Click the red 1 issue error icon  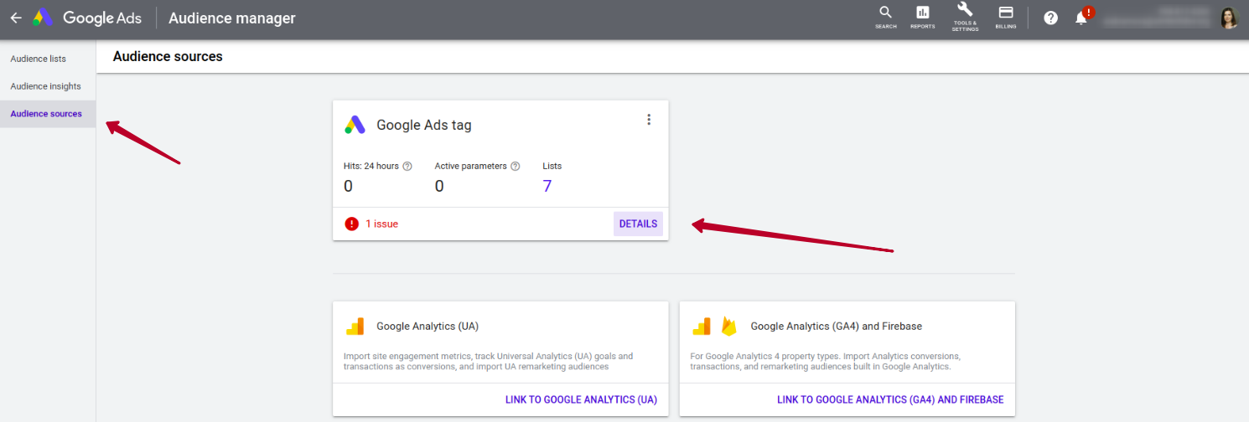(352, 224)
